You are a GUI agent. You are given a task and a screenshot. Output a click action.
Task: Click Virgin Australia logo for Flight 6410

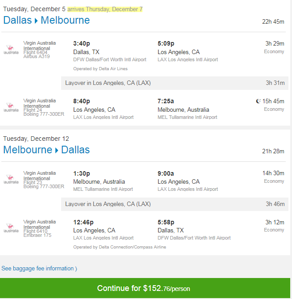(11, 228)
